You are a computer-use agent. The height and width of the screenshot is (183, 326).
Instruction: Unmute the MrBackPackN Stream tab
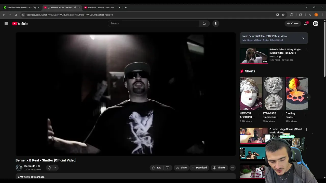pos(35,8)
